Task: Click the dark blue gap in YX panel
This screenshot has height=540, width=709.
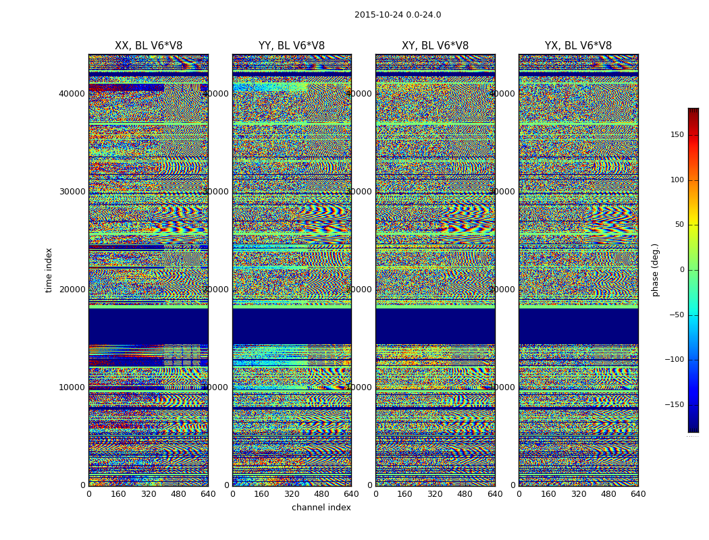Action: 578,326
